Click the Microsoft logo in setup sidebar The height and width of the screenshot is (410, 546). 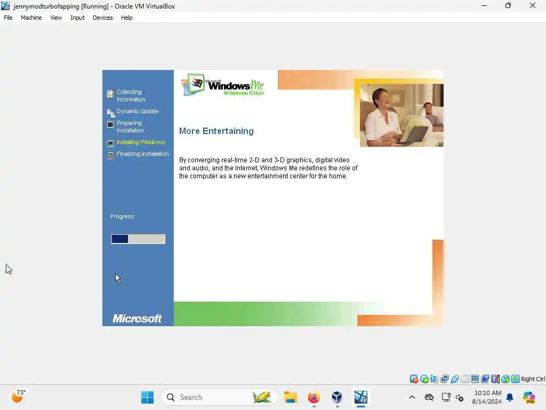[x=137, y=319]
